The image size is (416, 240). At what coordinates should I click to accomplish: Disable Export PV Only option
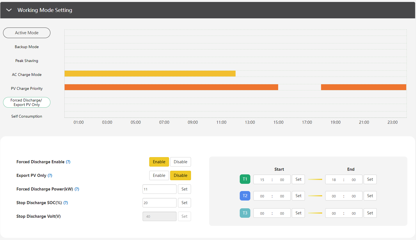[x=180, y=175]
